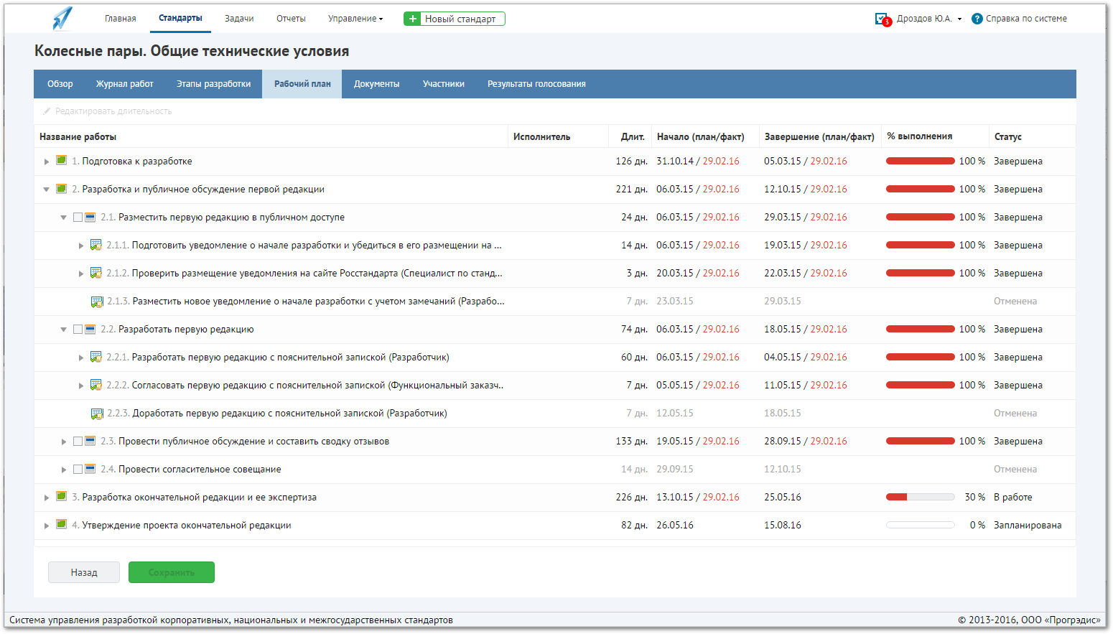Open Задачи in top navigation
The image size is (1113, 634).
pyautogui.click(x=239, y=19)
